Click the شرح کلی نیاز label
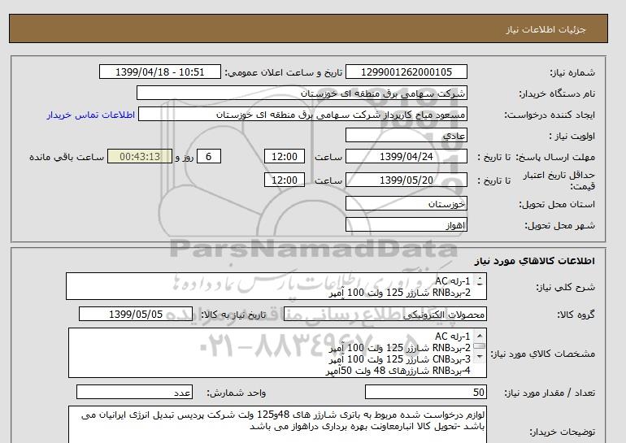 [565, 287]
